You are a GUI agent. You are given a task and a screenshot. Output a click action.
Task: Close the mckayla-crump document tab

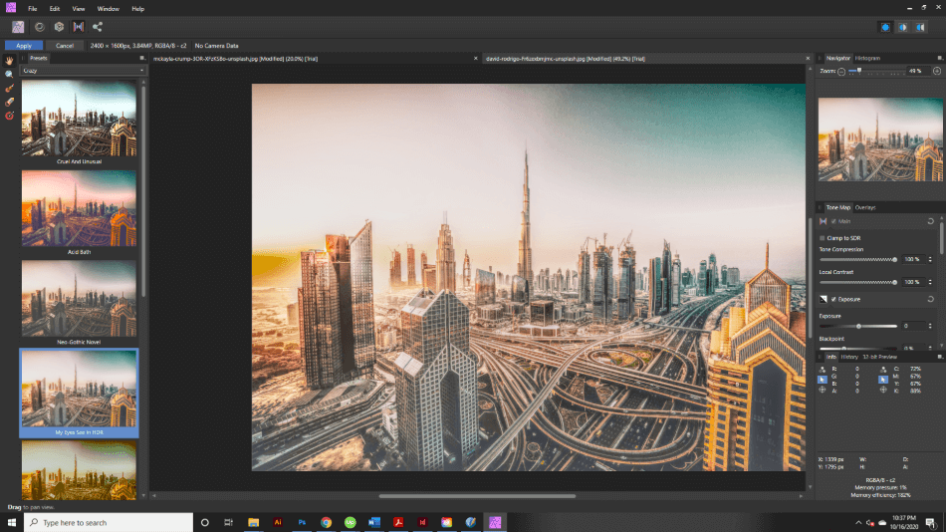point(475,59)
